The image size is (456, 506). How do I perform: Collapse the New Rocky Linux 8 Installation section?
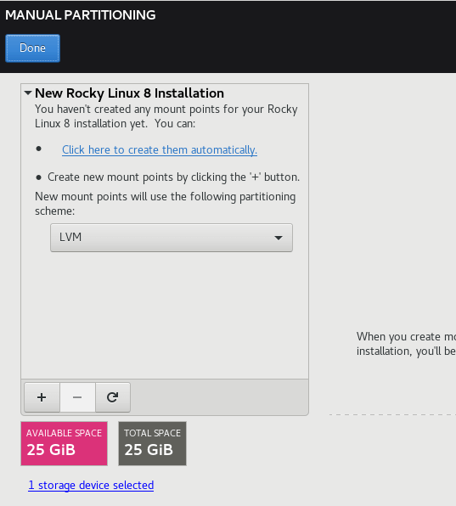(x=28, y=93)
